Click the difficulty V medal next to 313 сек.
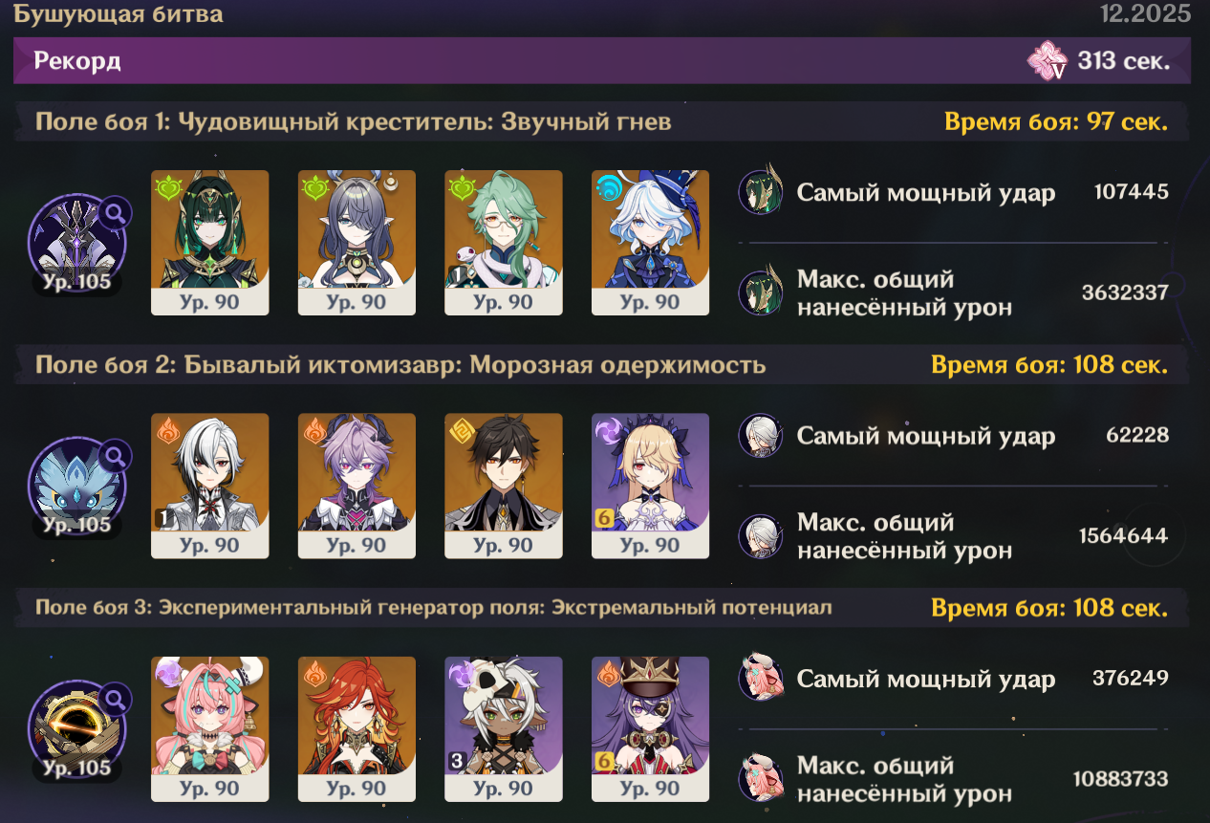1210x823 pixels. click(1048, 61)
